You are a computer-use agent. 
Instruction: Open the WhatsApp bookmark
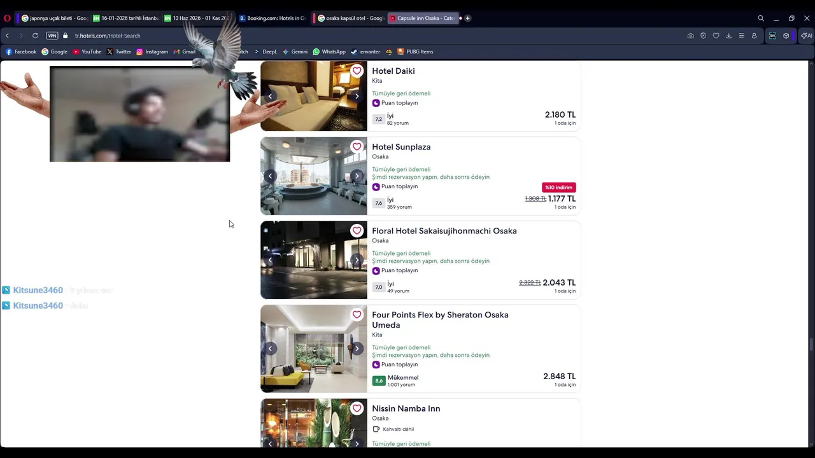tap(329, 52)
